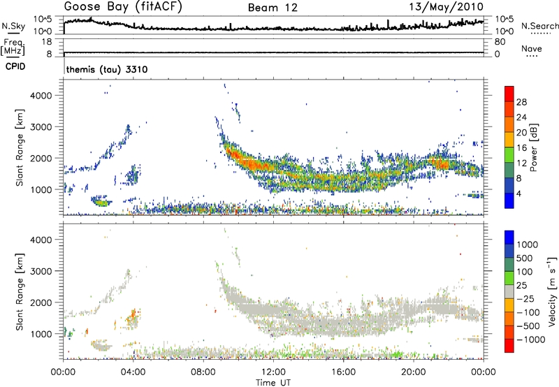
Task: Click '1000' on velocity panel range axis
Action: coord(41,334)
